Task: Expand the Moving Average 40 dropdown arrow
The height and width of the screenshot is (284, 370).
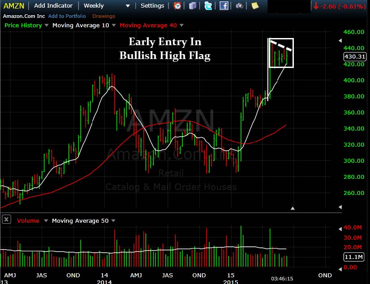Action: 181,25
